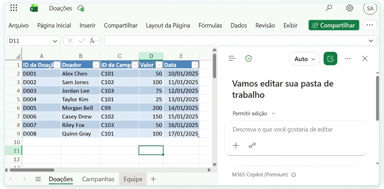
Task: Open filter dropdown for ID da Doação
Action: click(57, 65)
